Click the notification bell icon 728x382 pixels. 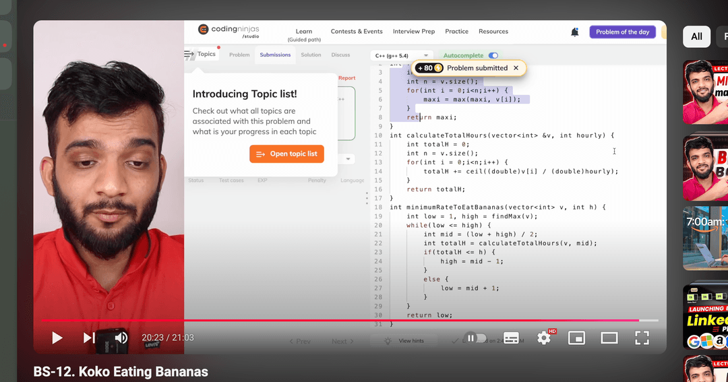tap(574, 32)
